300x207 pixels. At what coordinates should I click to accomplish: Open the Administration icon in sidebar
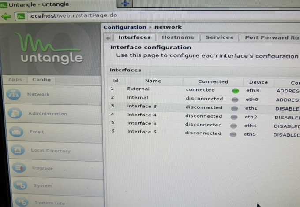pyautogui.click(x=15, y=113)
